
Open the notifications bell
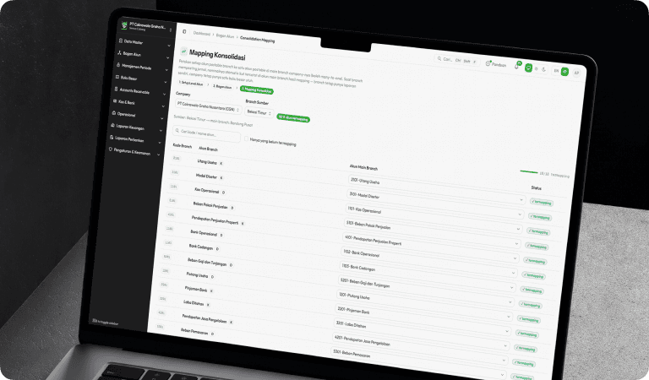516,66
